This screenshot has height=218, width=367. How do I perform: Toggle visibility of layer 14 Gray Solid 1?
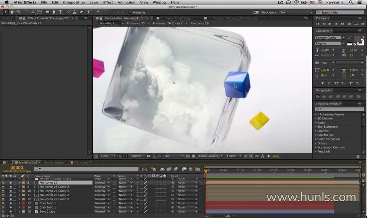click(3, 207)
